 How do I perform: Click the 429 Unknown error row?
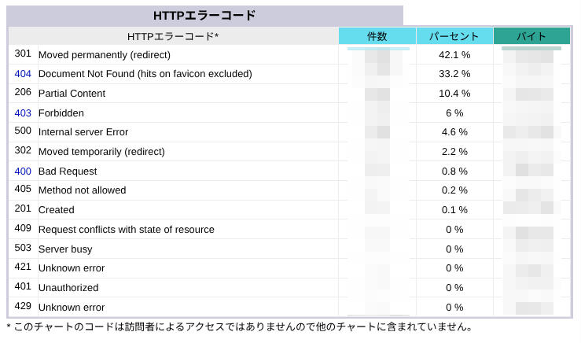pos(289,307)
